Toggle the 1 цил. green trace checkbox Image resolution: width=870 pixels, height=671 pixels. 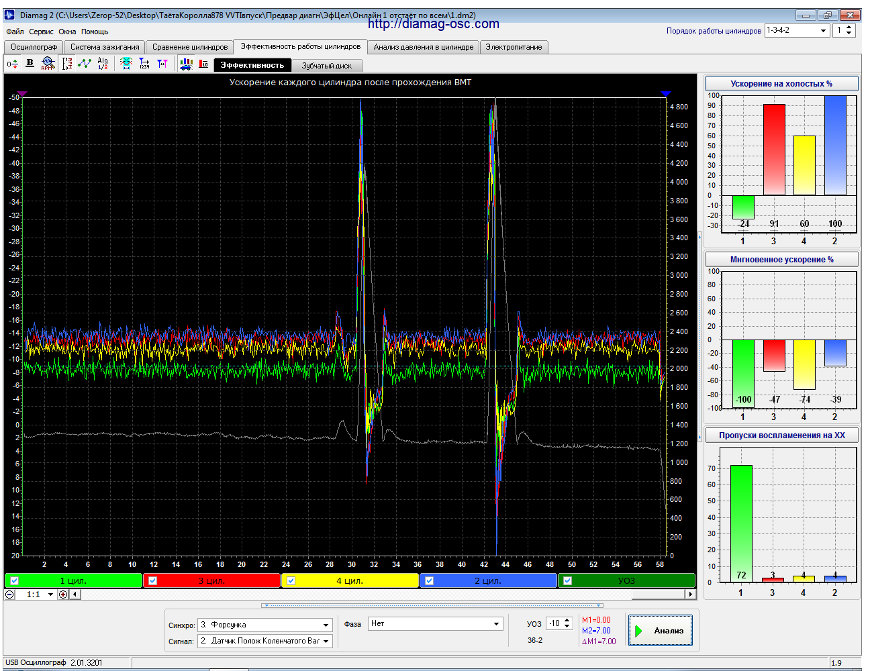click(x=15, y=581)
